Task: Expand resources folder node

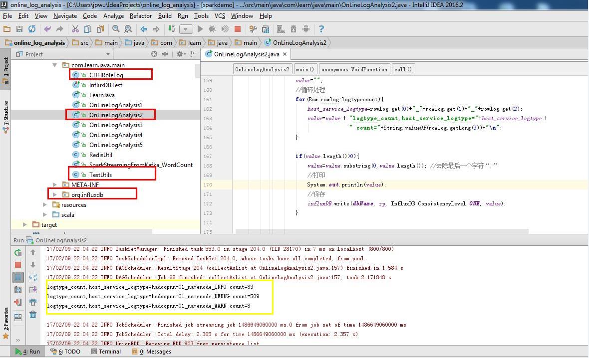Action: (45, 204)
